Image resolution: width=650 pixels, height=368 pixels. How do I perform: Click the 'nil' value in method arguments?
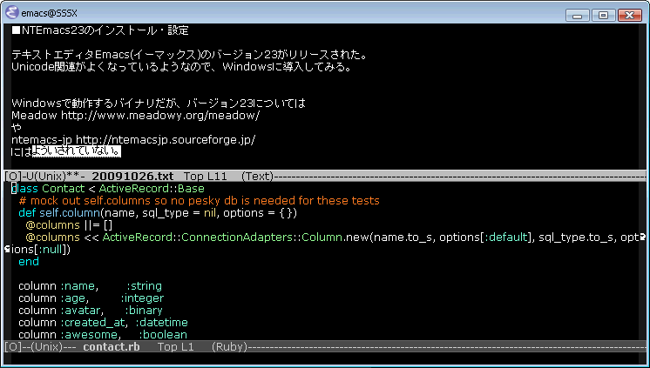[x=210, y=213]
